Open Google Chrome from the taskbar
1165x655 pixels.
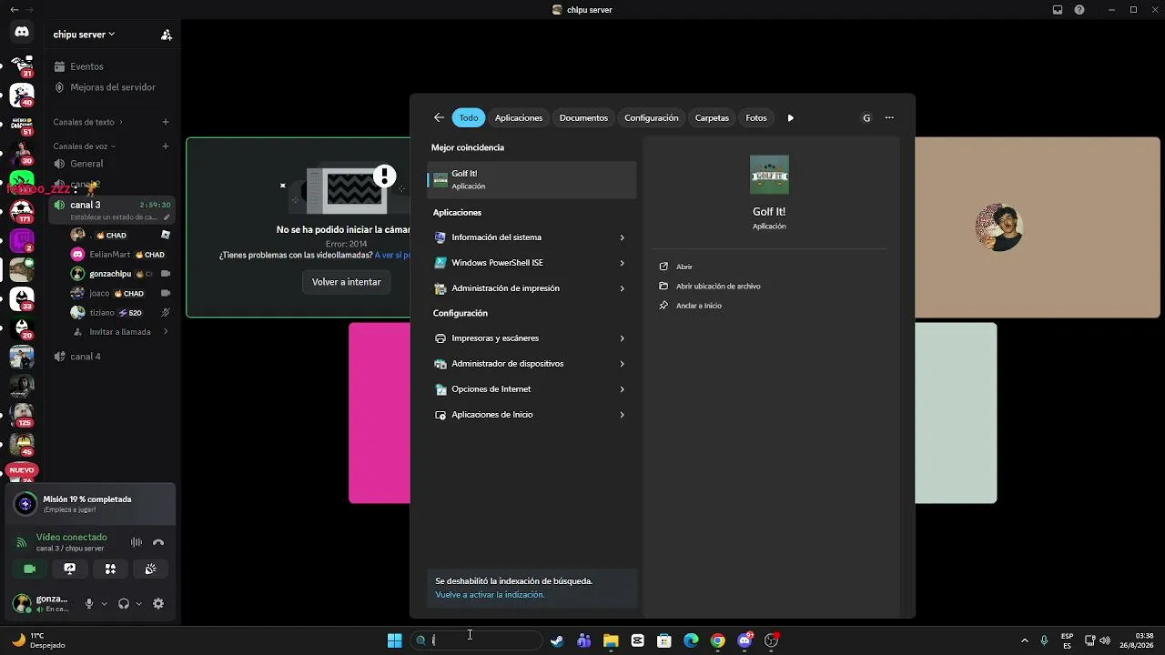click(x=718, y=640)
